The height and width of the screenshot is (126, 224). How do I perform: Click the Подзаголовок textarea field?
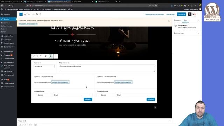point(107,68)
